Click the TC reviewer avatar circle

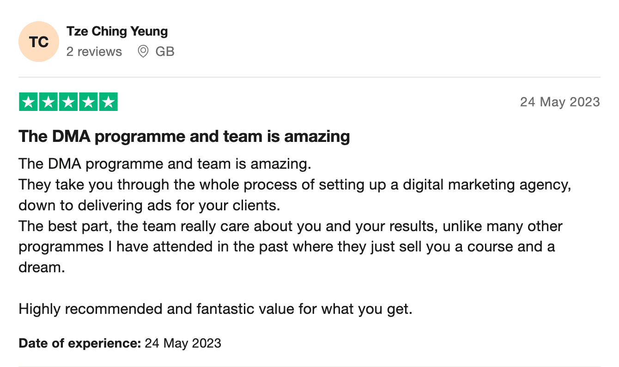click(39, 42)
